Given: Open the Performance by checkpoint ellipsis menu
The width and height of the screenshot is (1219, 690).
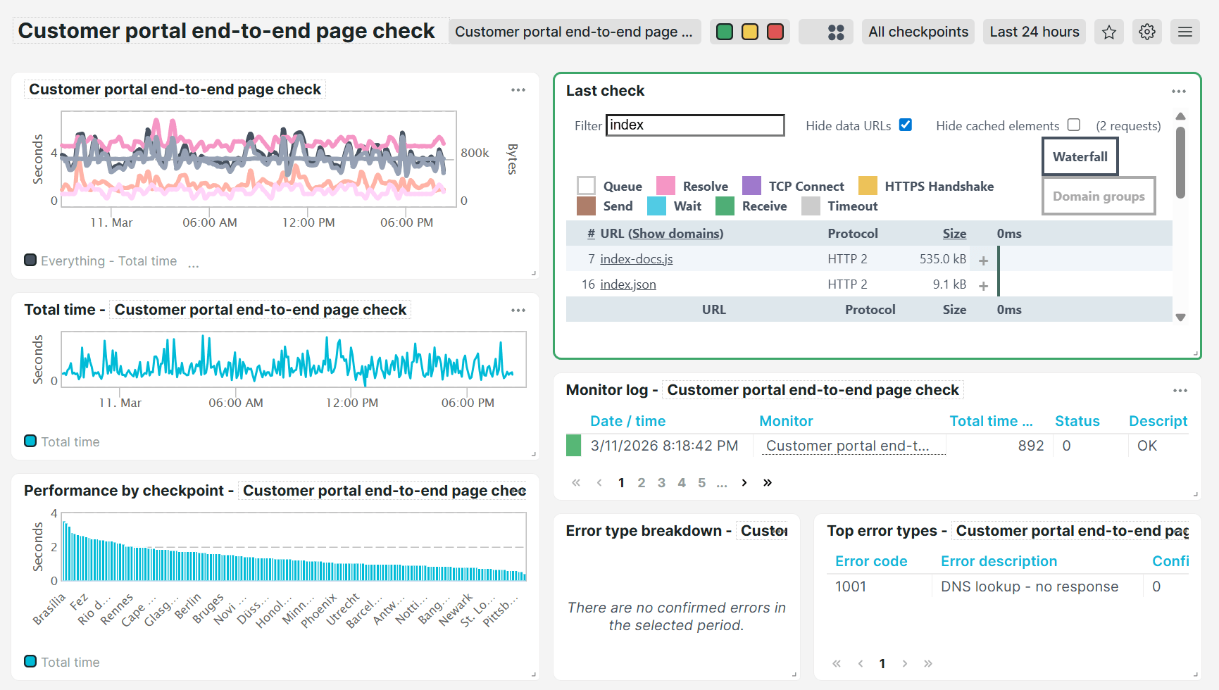Looking at the screenshot, I should point(519,491).
